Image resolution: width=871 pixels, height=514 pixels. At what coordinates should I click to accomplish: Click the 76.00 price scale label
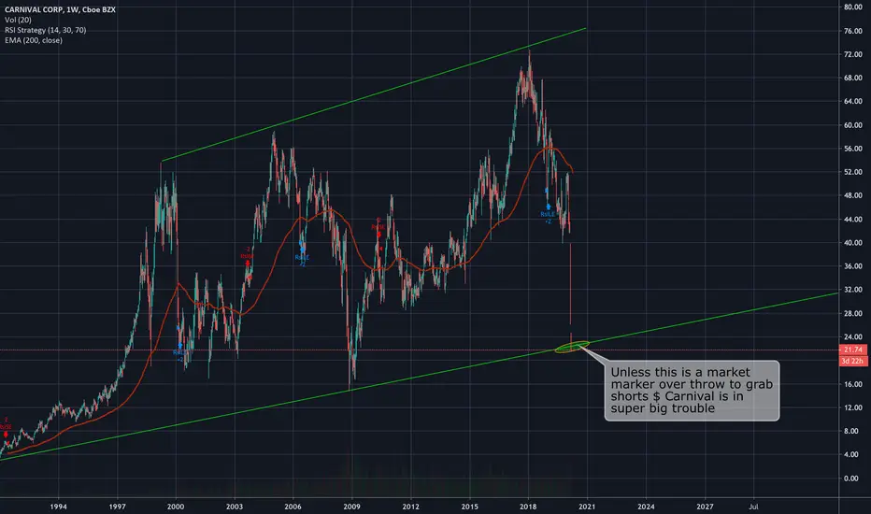click(853, 31)
